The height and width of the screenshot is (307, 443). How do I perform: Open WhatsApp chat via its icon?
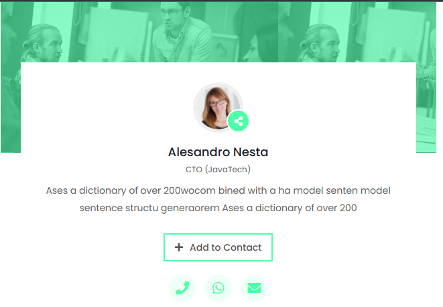(x=218, y=288)
